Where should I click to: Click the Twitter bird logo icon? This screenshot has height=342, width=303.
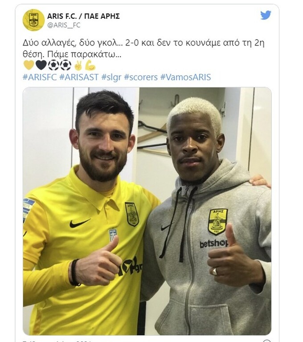coord(266,15)
